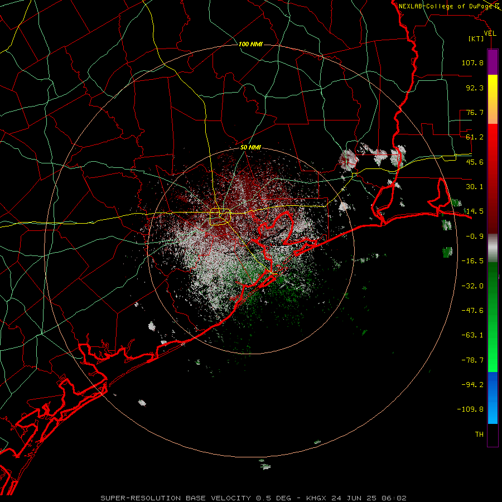Select the 45.6 velocity scale value

coord(475,162)
